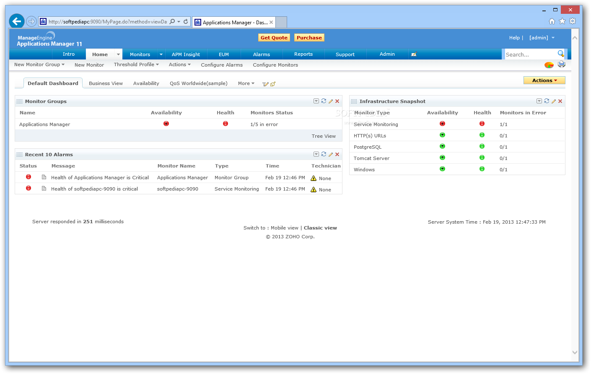Close the Infrastructure Snapshot widget
This screenshot has width=591, height=374.
[x=560, y=101]
